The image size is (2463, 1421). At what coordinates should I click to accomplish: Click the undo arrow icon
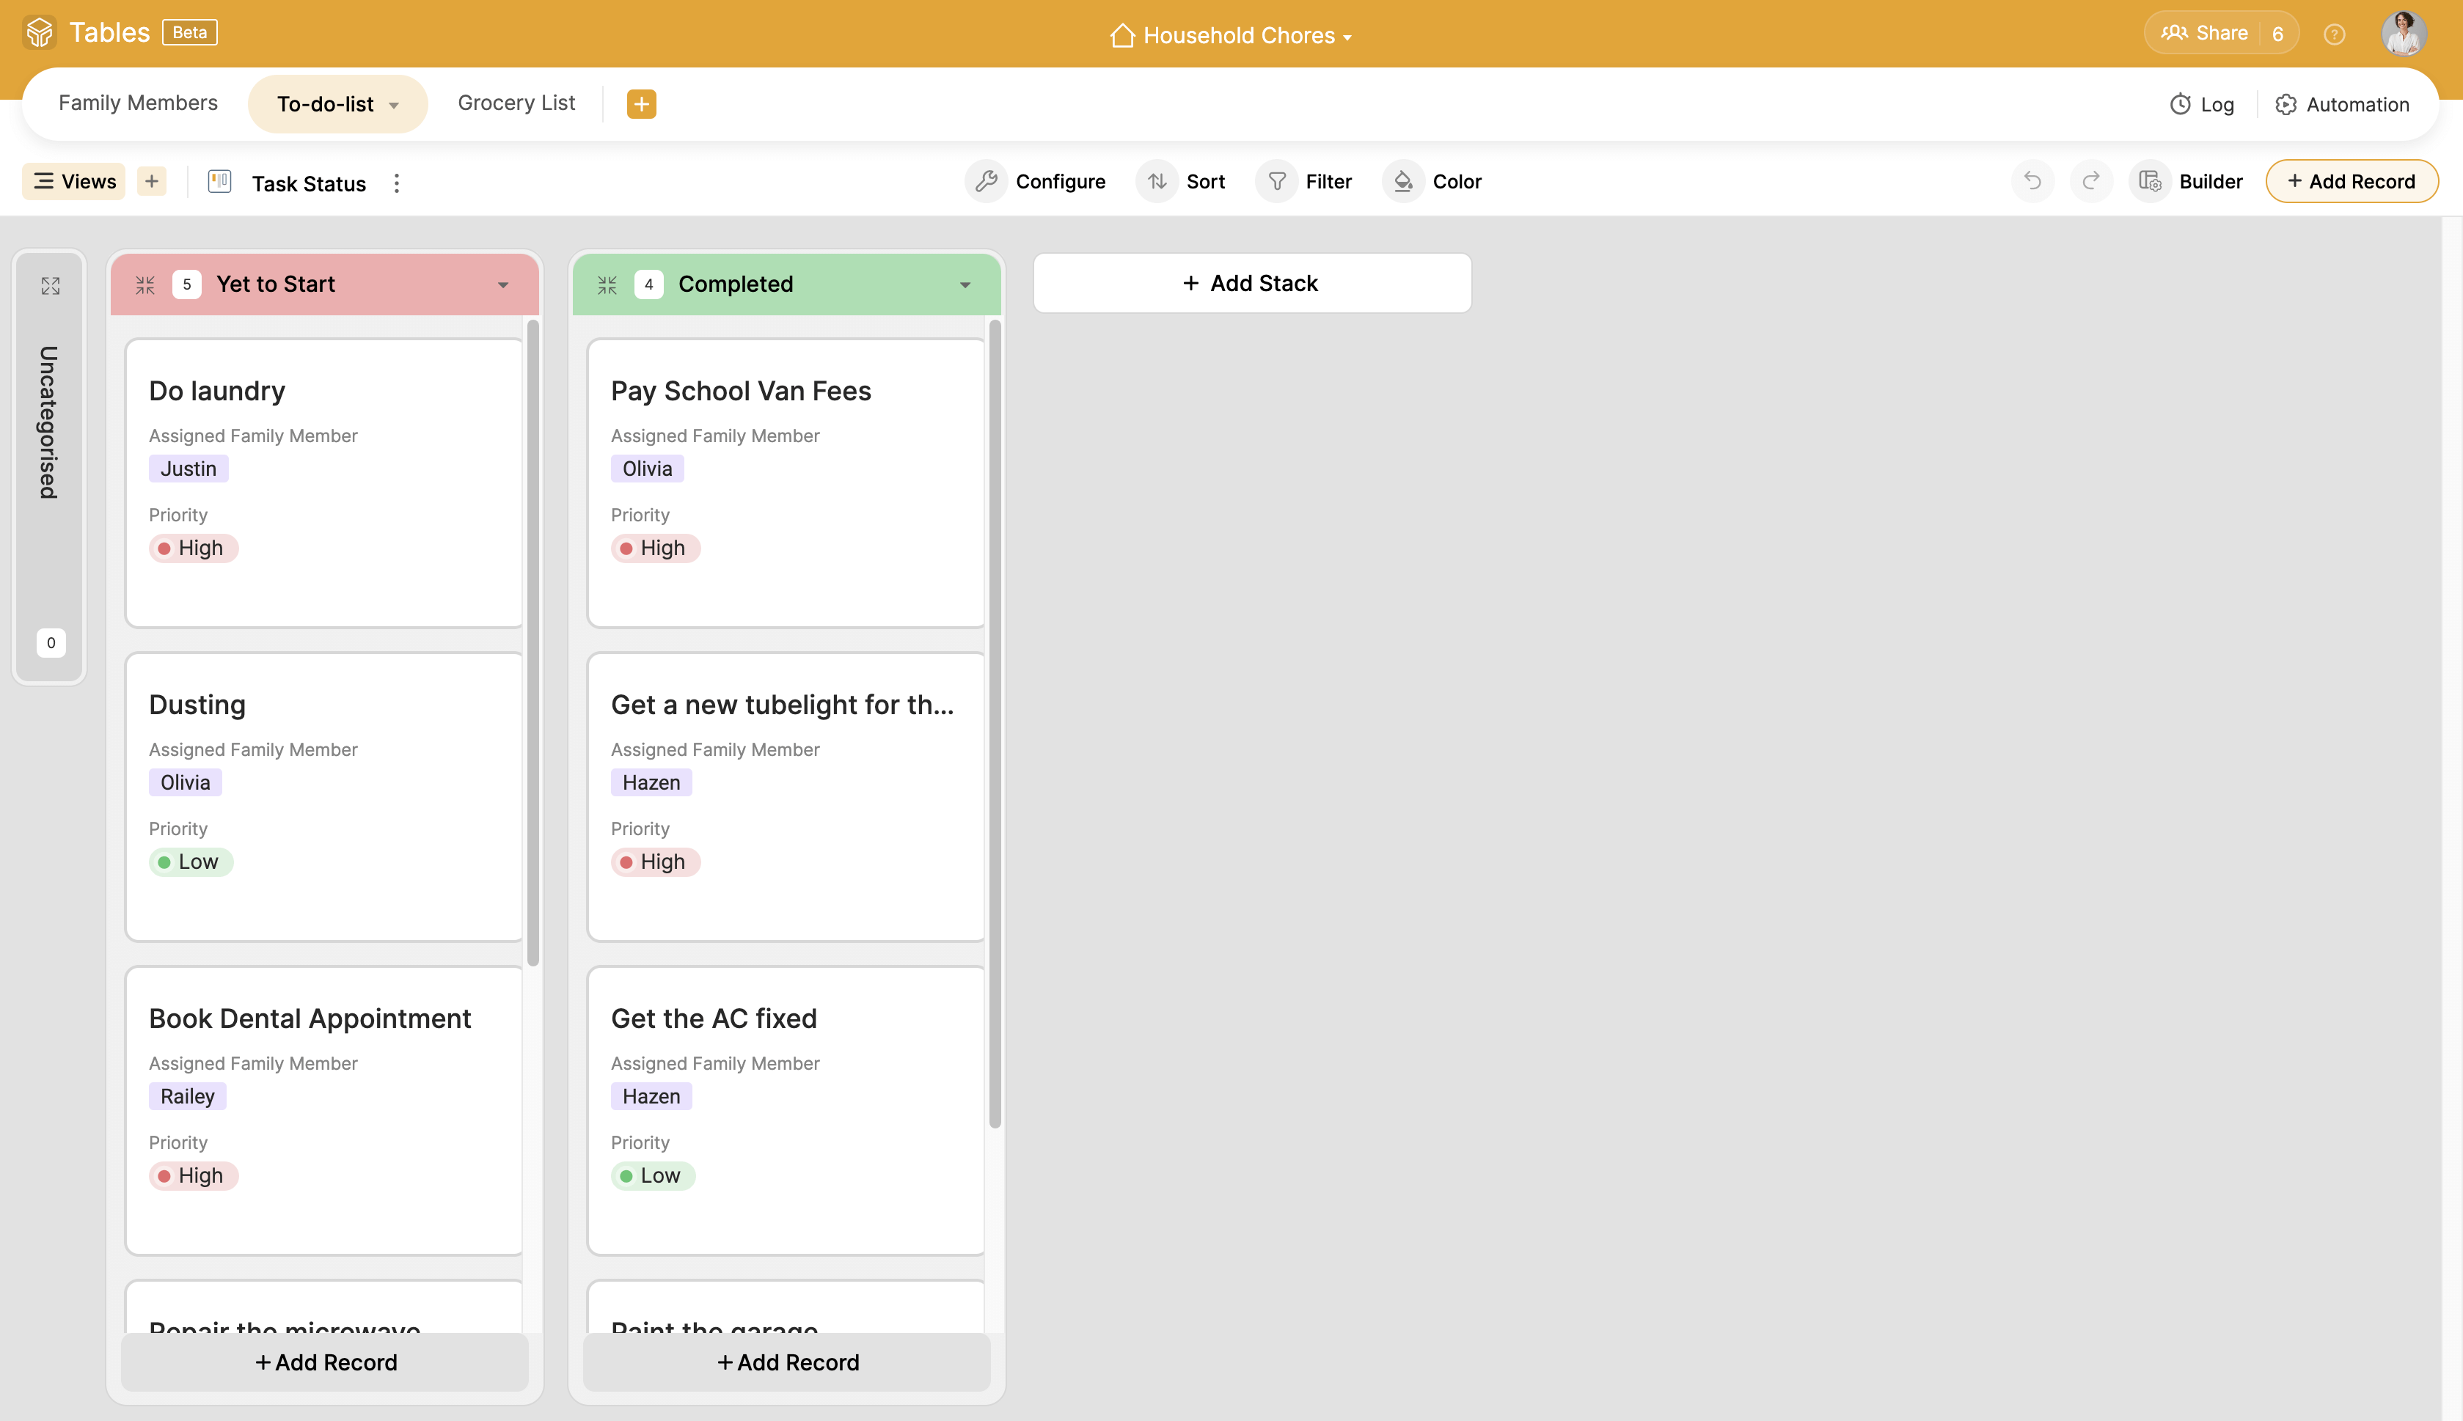(x=2032, y=182)
